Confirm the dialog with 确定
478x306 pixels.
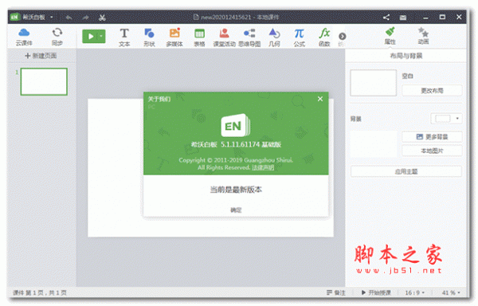click(x=236, y=210)
